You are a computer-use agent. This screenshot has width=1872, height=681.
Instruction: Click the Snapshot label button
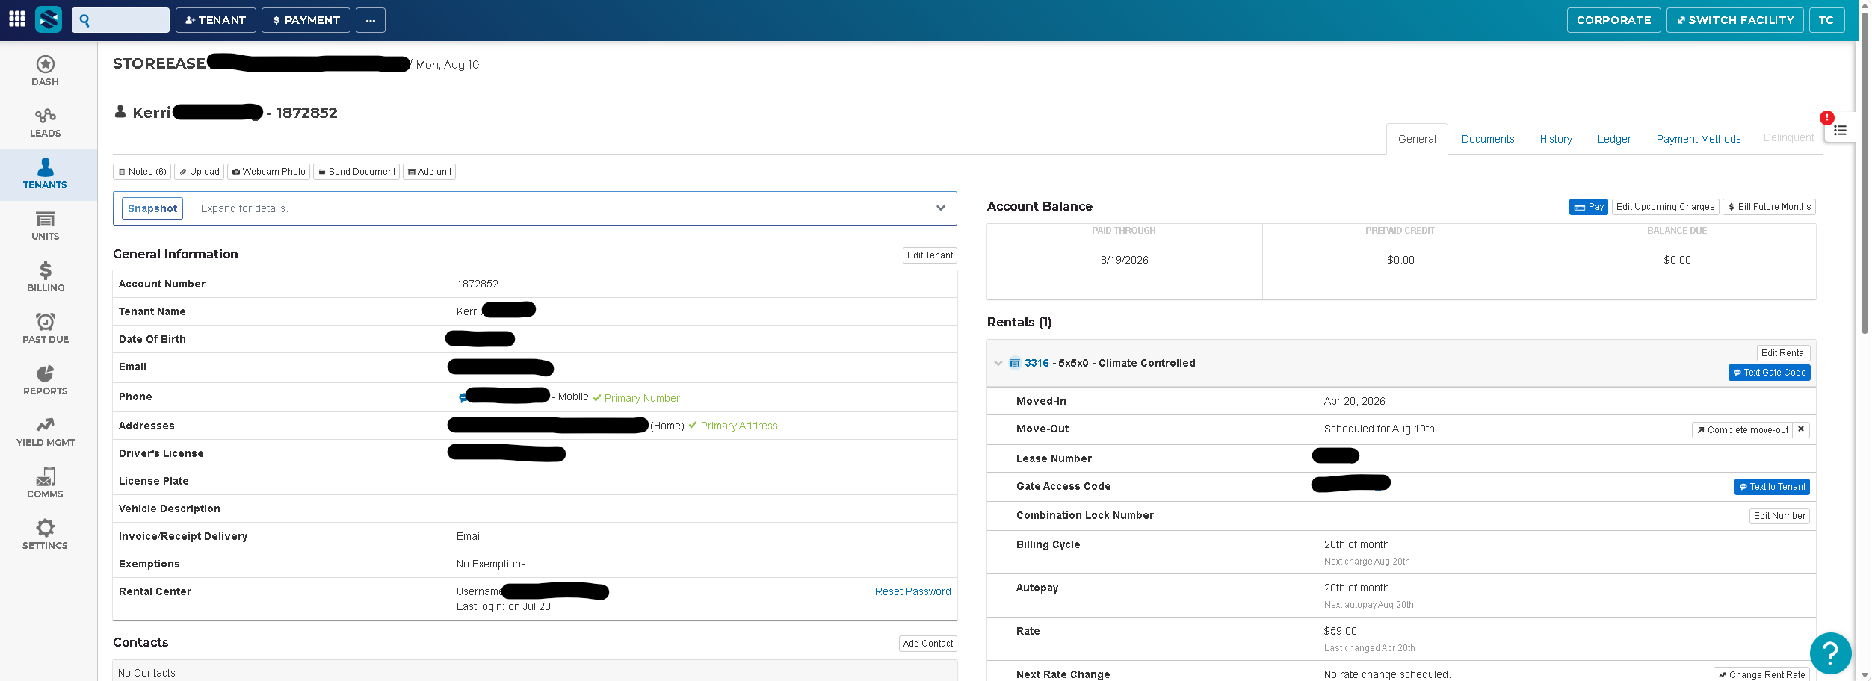pos(152,208)
